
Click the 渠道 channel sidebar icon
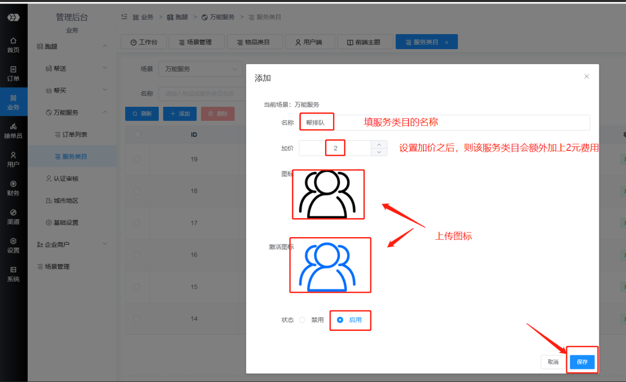point(14,216)
